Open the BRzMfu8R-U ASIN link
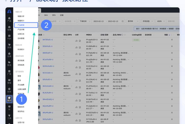Image resolution: width=185 pixels, height=124 pixels. (x=48, y=113)
